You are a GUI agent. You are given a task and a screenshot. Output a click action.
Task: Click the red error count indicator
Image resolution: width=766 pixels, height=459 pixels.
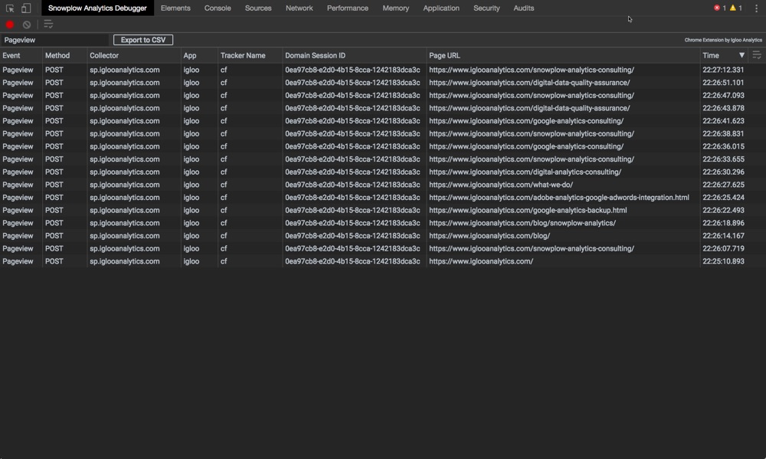coord(719,8)
